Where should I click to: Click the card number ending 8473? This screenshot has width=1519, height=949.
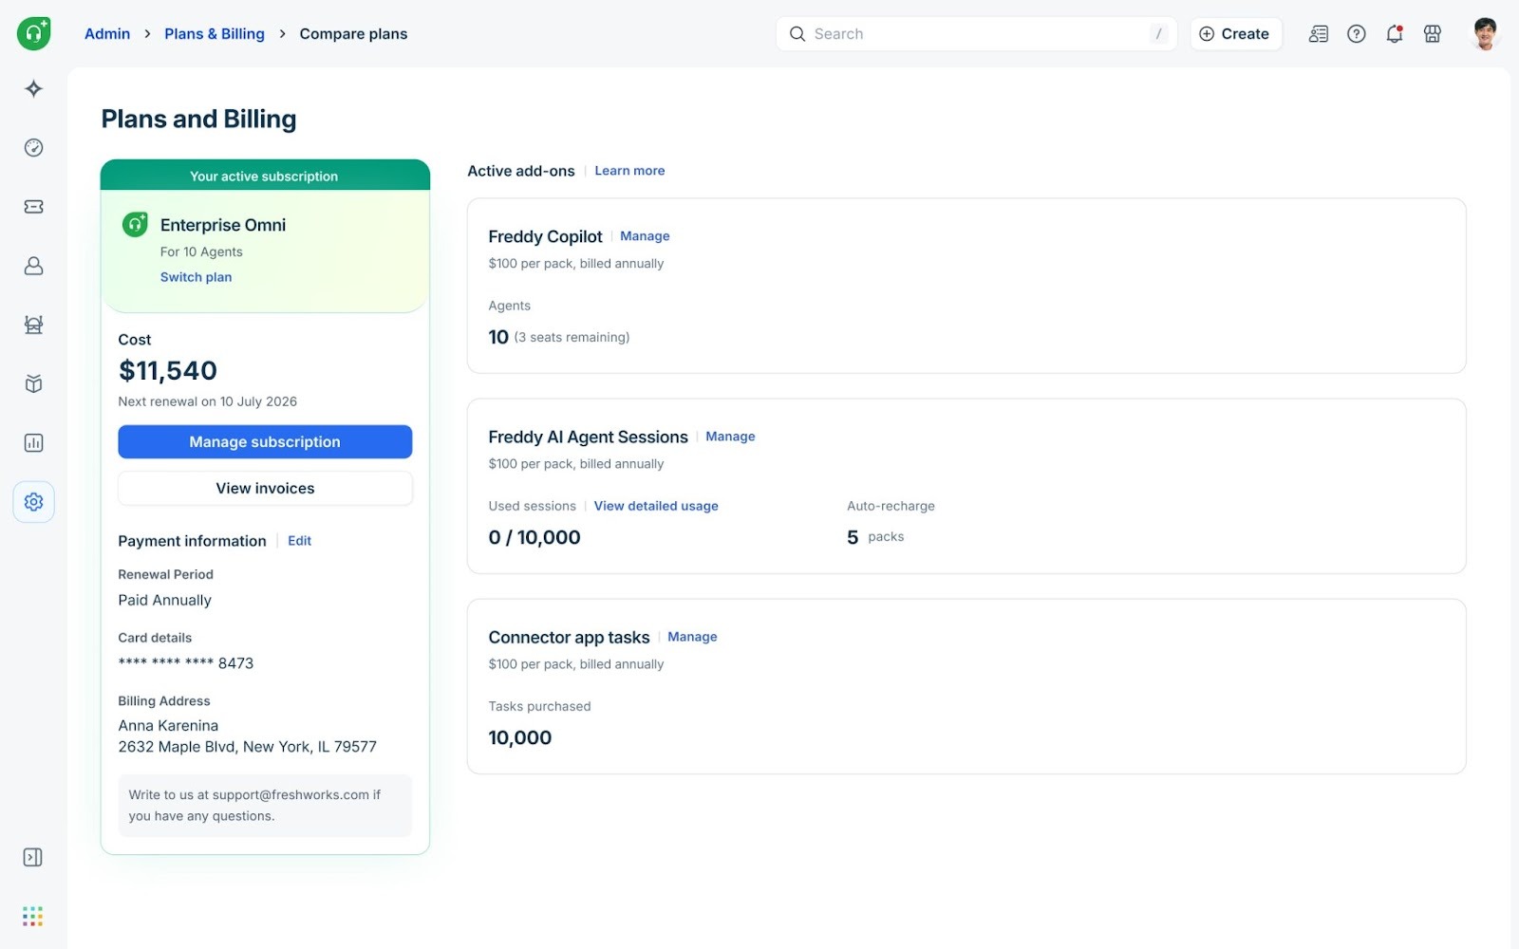tap(185, 663)
